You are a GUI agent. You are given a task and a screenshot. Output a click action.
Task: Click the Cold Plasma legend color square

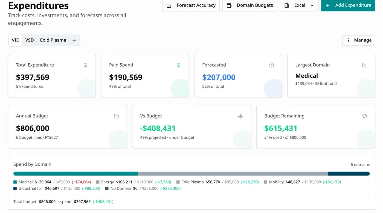[178, 182]
